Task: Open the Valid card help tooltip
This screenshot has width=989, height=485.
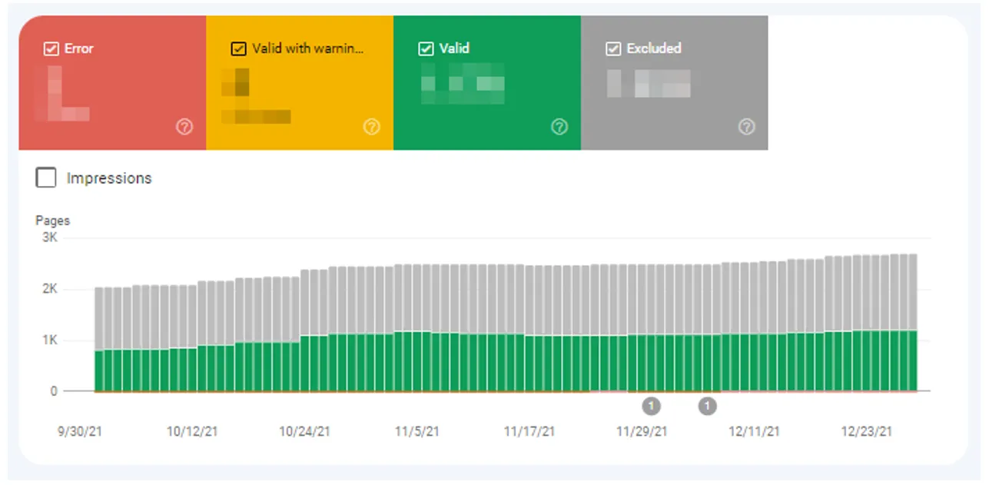Action: tap(559, 127)
